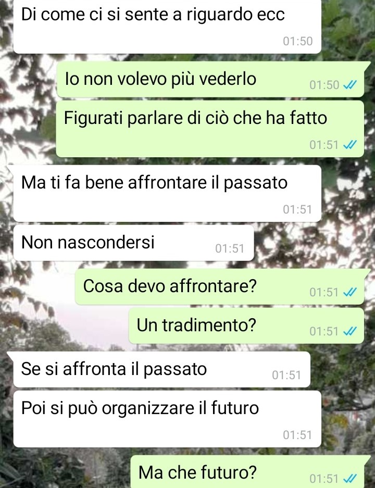Select sent message 'Un tradimento?'
Viewport: 375px width, 488px height.
pos(246,326)
